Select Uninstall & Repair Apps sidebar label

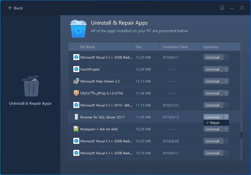click(x=30, y=103)
